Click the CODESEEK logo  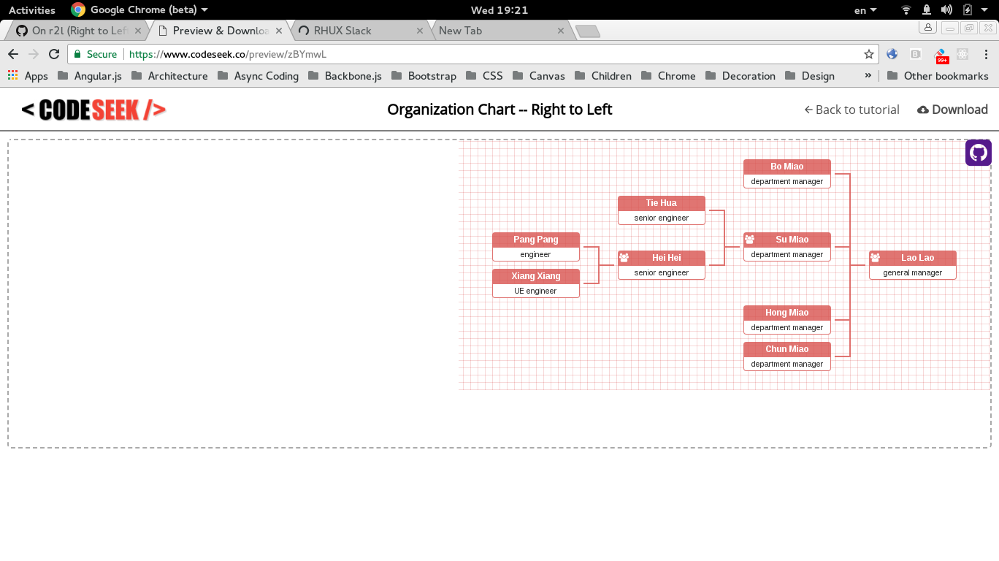coord(93,109)
